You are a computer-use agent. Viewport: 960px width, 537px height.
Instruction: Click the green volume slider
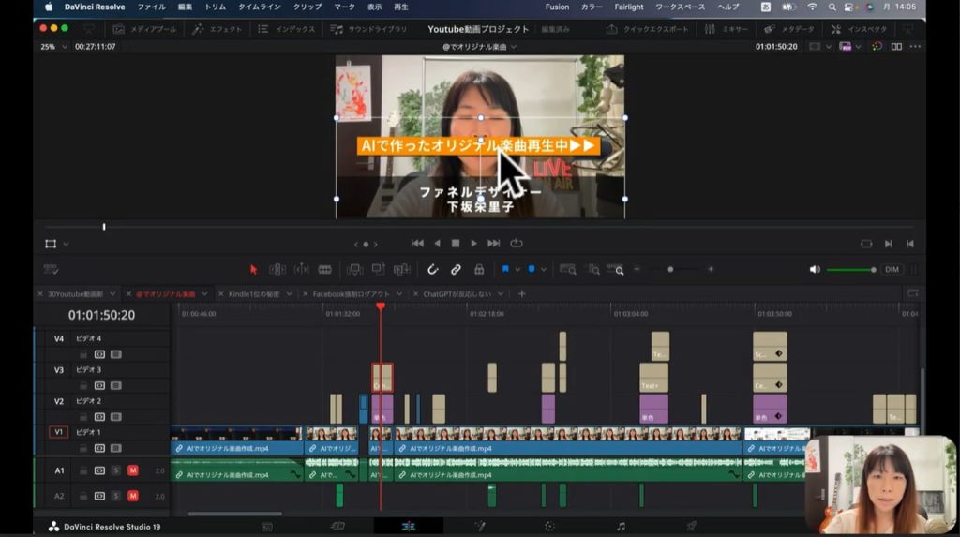point(849,270)
